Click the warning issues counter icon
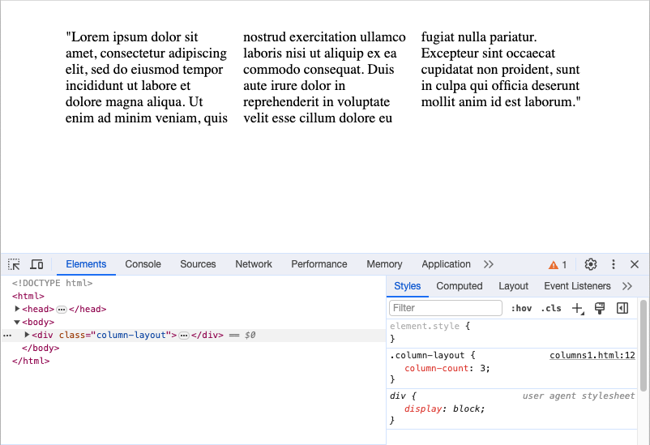The image size is (650, 445). pyautogui.click(x=558, y=264)
